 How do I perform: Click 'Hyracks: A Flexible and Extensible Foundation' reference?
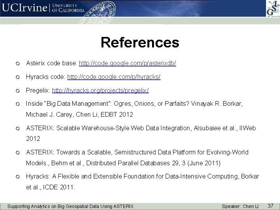(x=142, y=177)
